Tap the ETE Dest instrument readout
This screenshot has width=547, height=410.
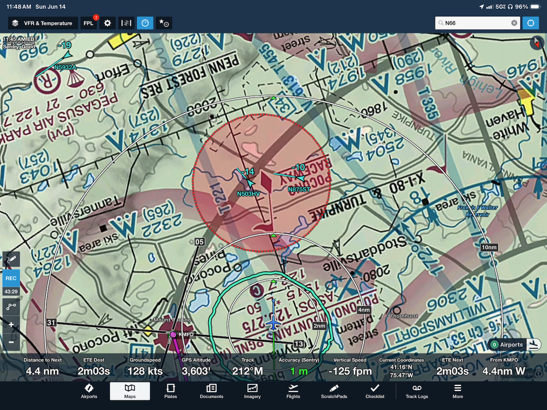tap(94, 367)
